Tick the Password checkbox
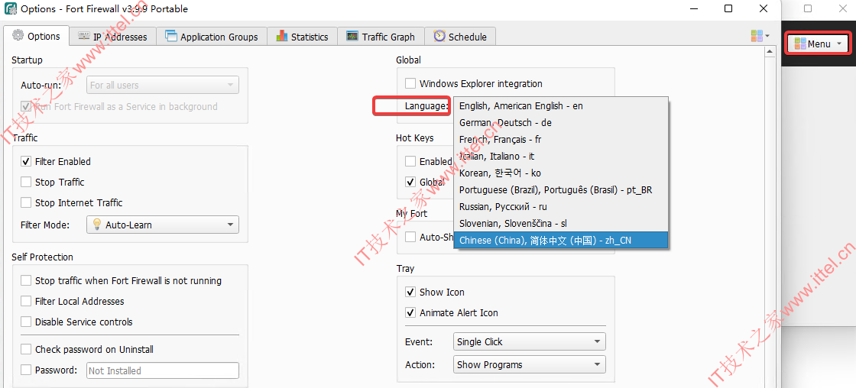This screenshot has height=388, width=856. pyautogui.click(x=26, y=370)
